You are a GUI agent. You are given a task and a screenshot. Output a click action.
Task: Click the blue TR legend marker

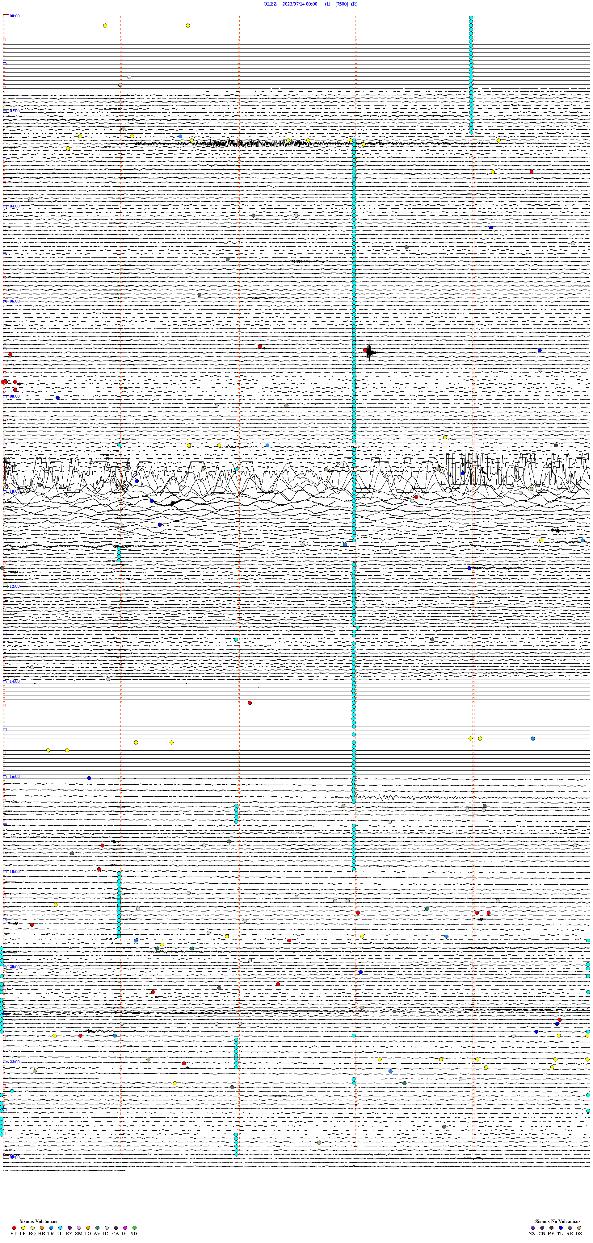click(x=51, y=1227)
